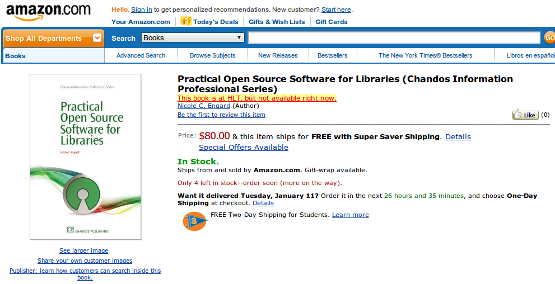Click the orange GO search button
The width and height of the screenshot is (555, 284).
(x=549, y=38)
